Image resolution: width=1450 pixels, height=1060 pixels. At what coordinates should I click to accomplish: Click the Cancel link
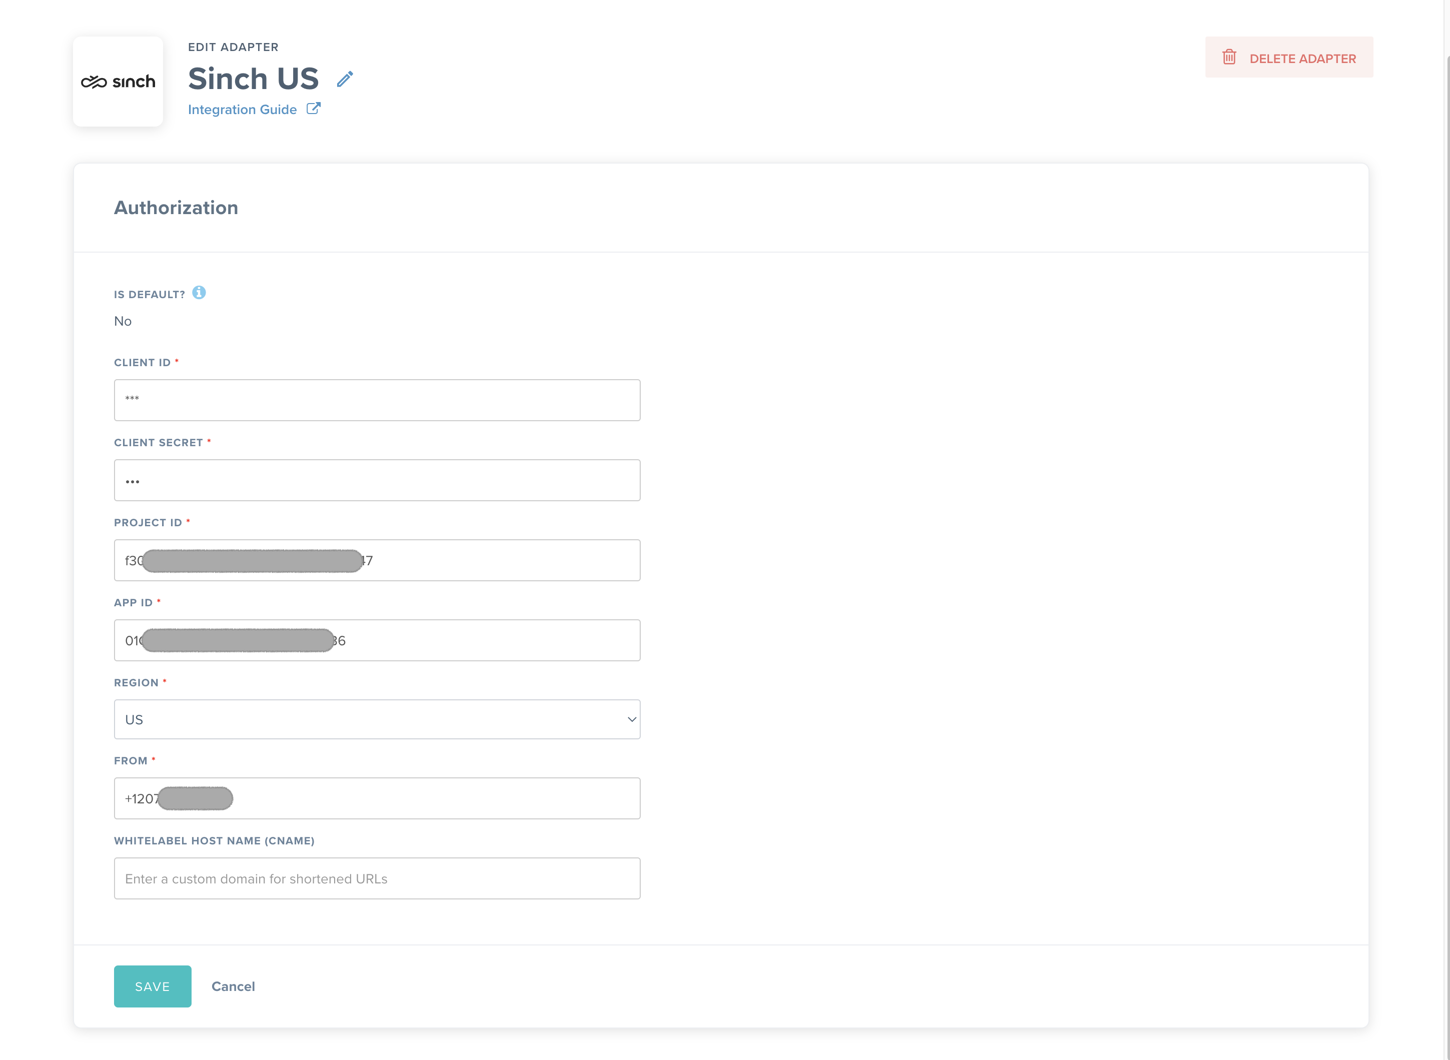(233, 986)
